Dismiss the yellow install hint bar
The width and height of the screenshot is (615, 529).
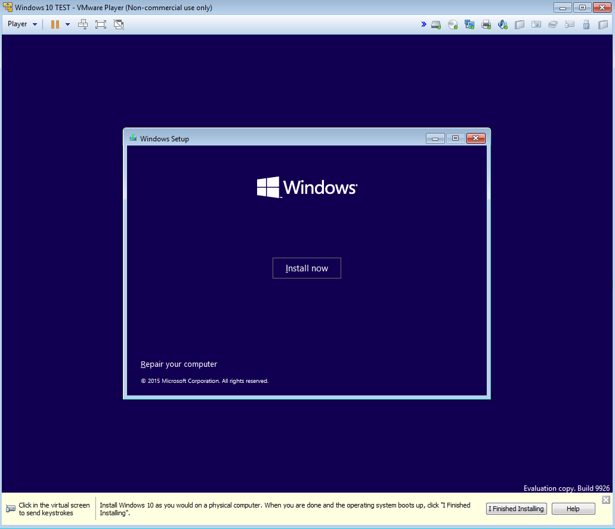(606, 500)
